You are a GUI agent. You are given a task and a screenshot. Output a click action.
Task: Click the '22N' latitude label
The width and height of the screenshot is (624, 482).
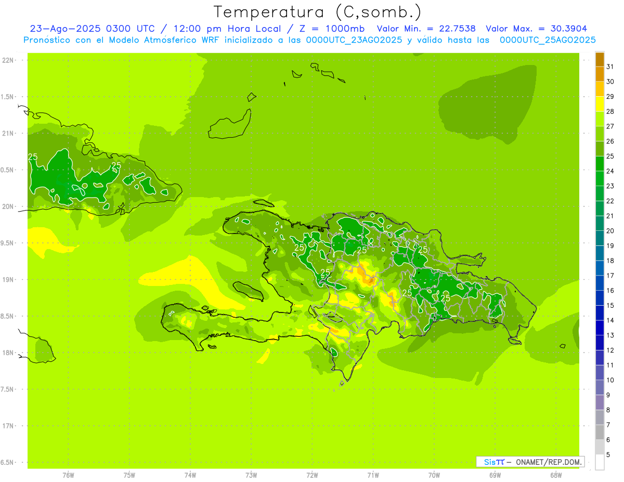click(x=8, y=60)
